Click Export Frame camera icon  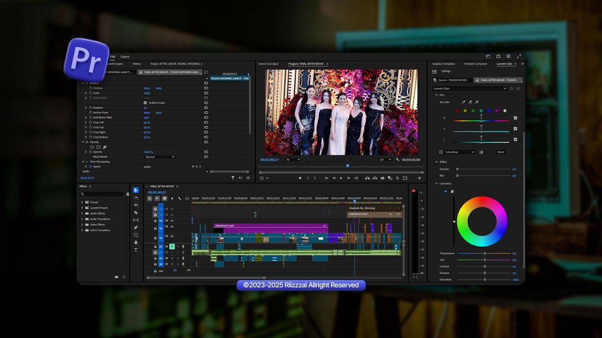[x=383, y=178]
